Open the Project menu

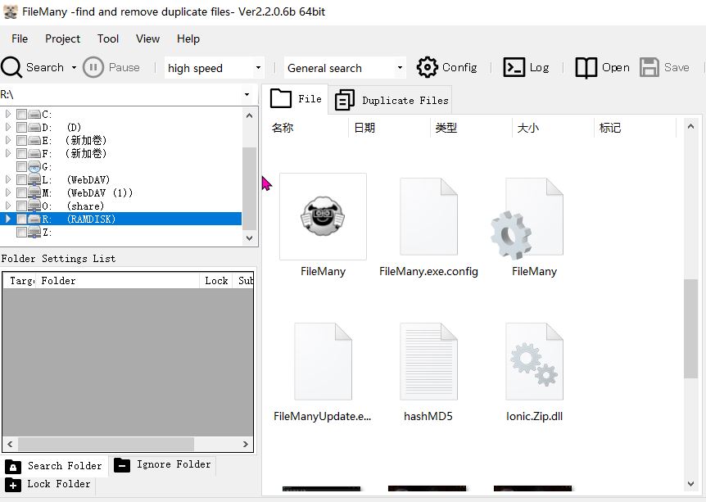[62, 38]
